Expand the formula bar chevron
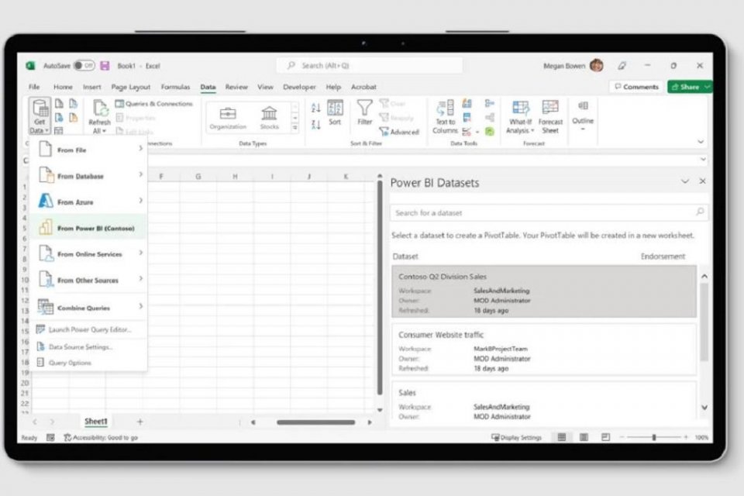 pyautogui.click(x=703, y=160)
